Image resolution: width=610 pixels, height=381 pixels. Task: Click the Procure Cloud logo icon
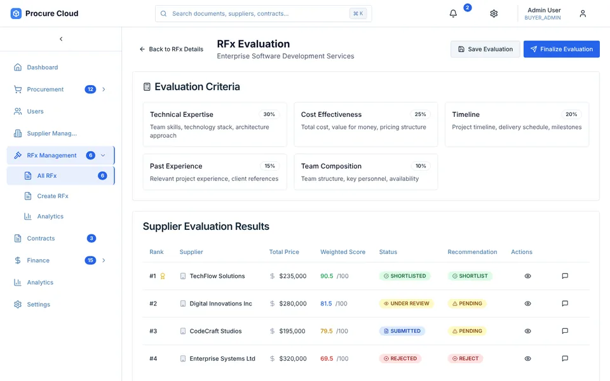(16, 13)
